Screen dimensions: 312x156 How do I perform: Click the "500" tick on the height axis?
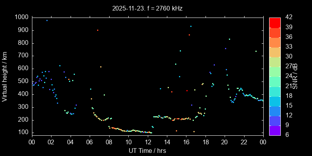pos(23,82)
